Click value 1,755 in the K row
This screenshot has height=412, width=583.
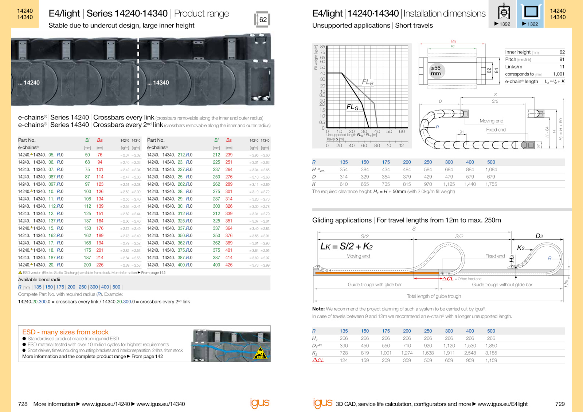coord(491,184)
